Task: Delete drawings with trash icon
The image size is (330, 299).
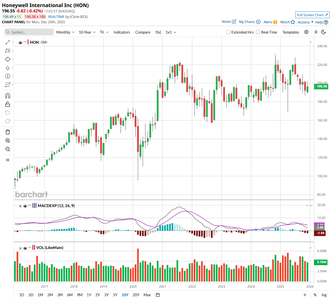Action: point(8,132)
